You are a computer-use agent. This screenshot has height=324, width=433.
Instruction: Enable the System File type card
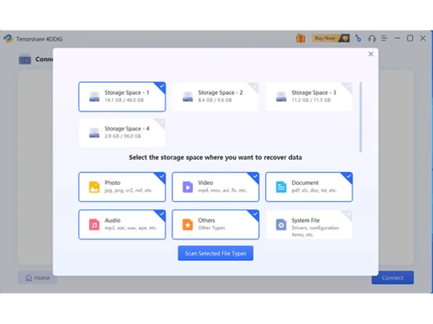coord(309,225)
